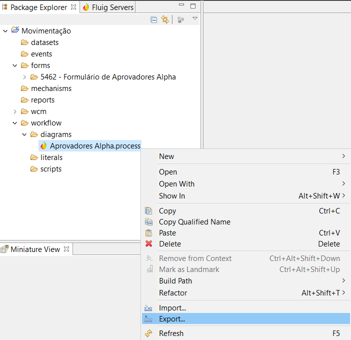
Task: Expand the 5462 form folder
Action: pyautogui.click(x=24, y=77)
